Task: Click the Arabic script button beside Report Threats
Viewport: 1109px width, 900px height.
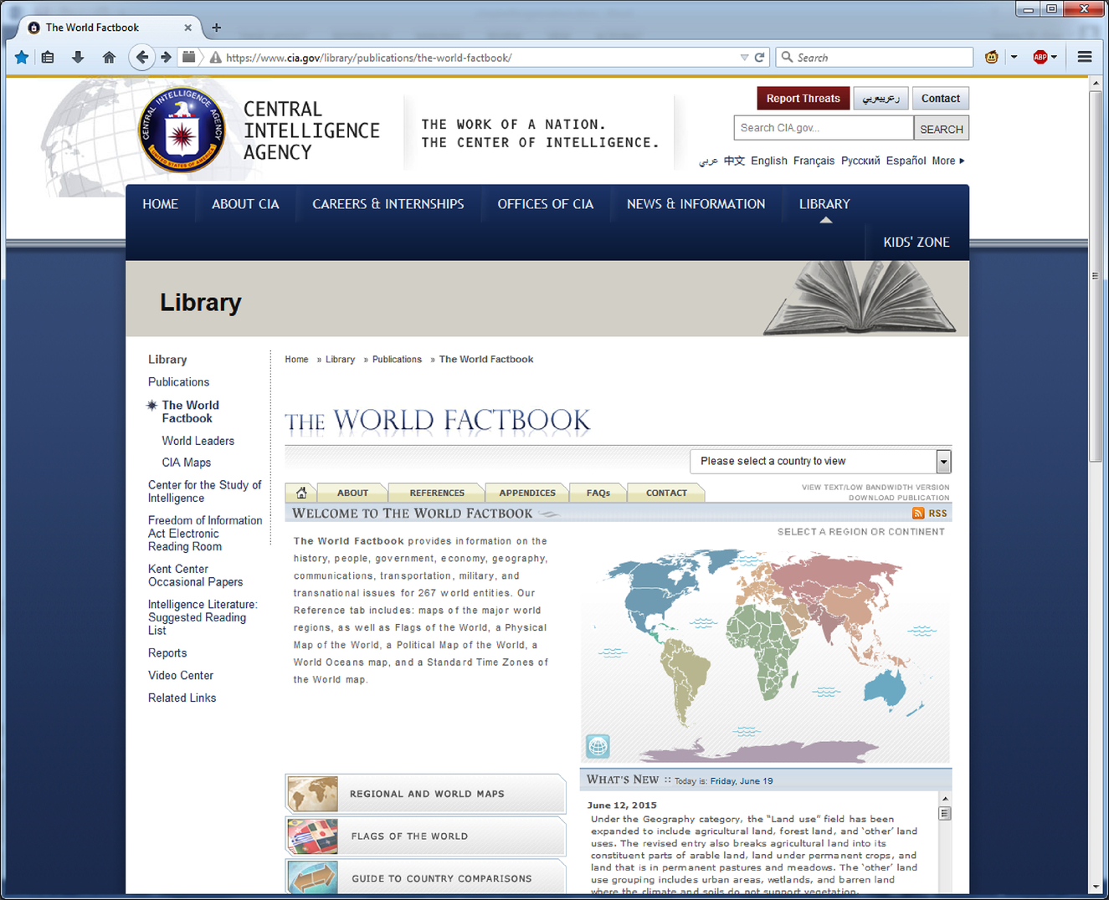Action: (x=881, y=98)
